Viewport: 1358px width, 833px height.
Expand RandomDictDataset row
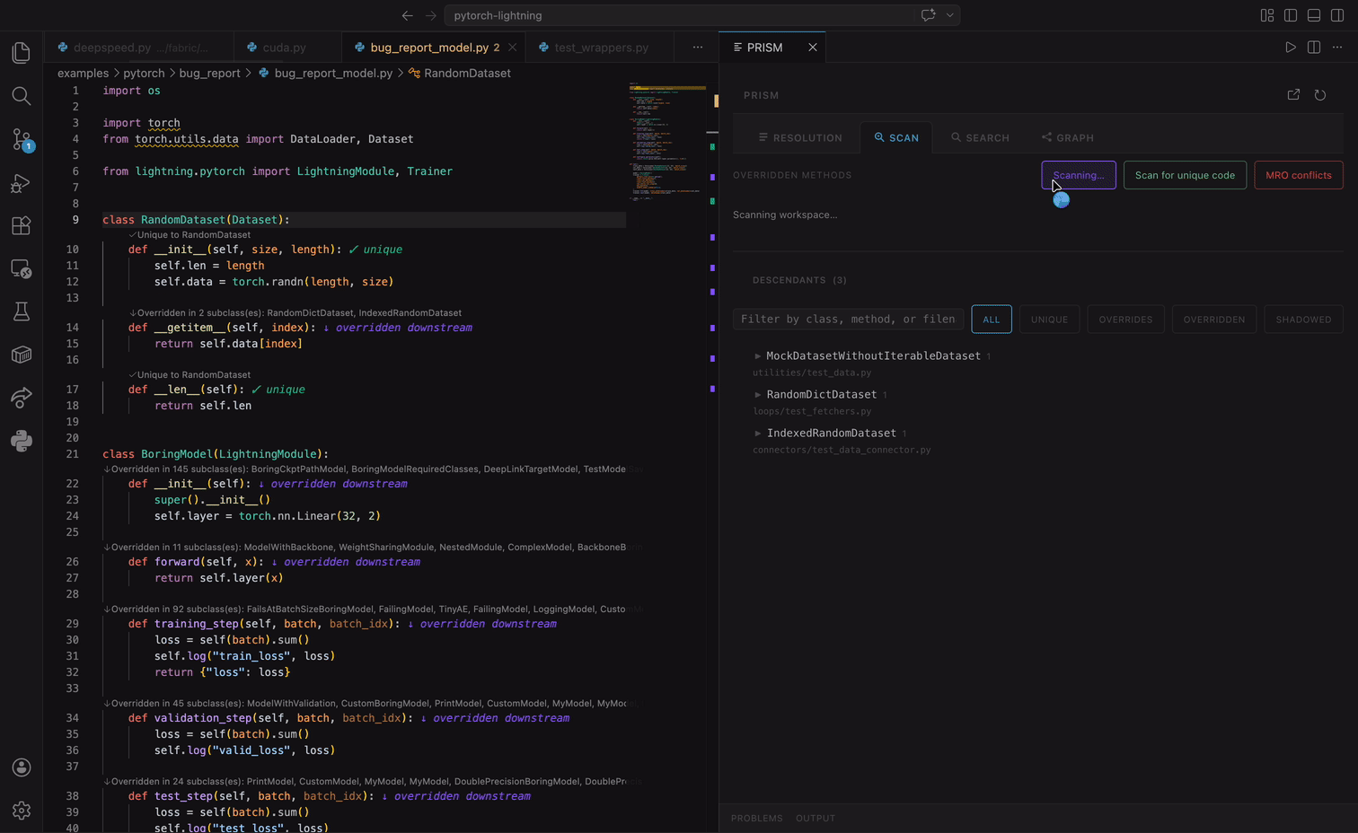click(x=819, y=395)
